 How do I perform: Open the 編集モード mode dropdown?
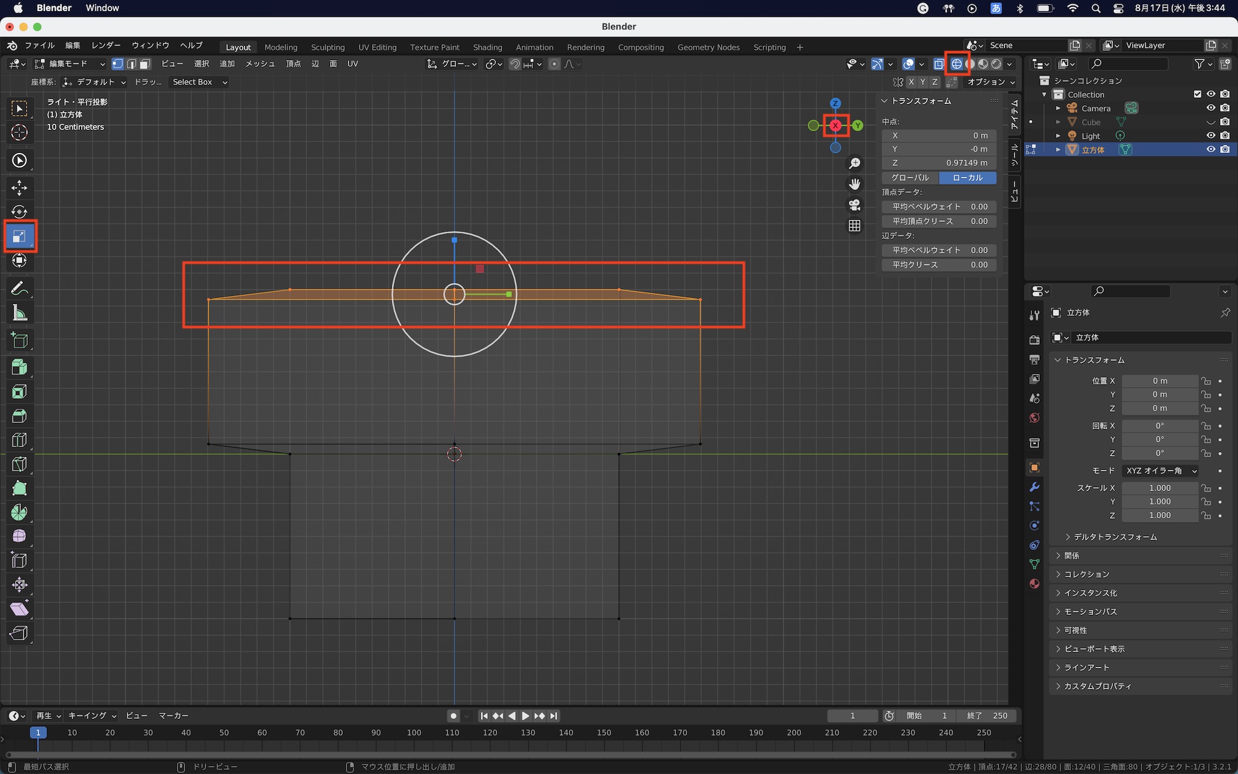click(x=70, y=64)
